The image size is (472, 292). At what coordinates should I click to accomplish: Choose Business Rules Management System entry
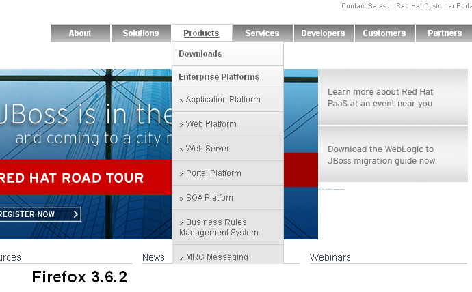tap(228, 227)
